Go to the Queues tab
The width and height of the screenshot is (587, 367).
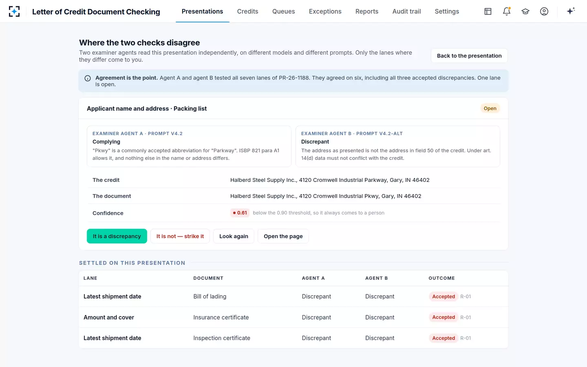(x=283, y=11)
